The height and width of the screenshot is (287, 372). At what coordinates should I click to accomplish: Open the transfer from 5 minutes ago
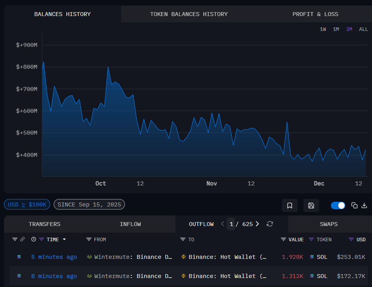point(54,257)
